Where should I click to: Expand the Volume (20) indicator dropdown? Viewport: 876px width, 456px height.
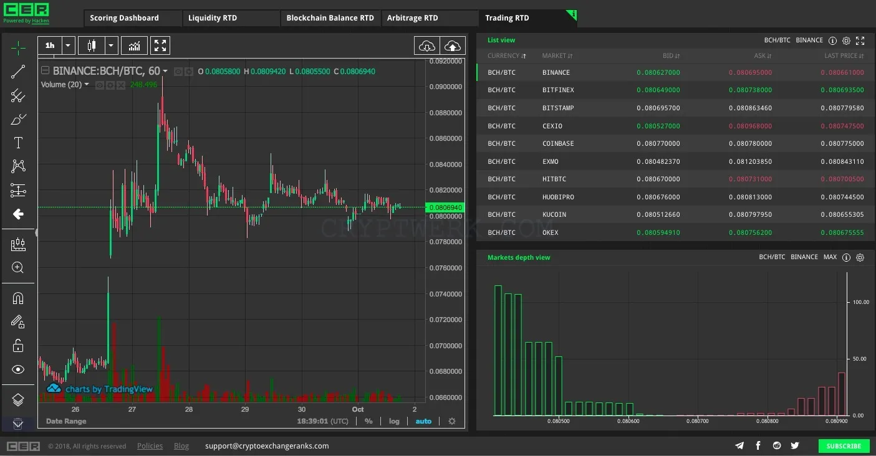click(87, 85)
